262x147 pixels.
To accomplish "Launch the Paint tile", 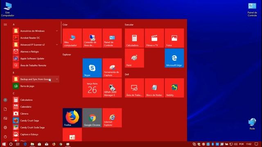I will click(134, 58).
